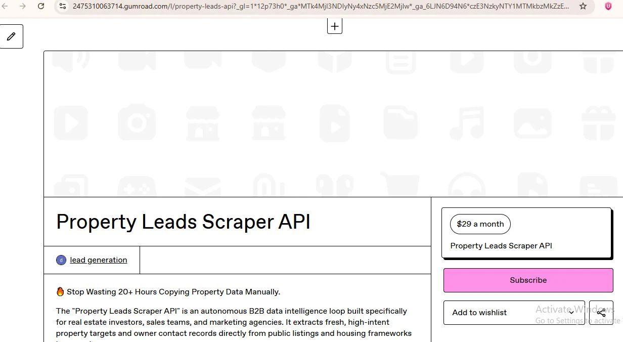Click the autonomous B2B data description paragraph
Screen dimensions: 623x342
(x=235, y=325)
